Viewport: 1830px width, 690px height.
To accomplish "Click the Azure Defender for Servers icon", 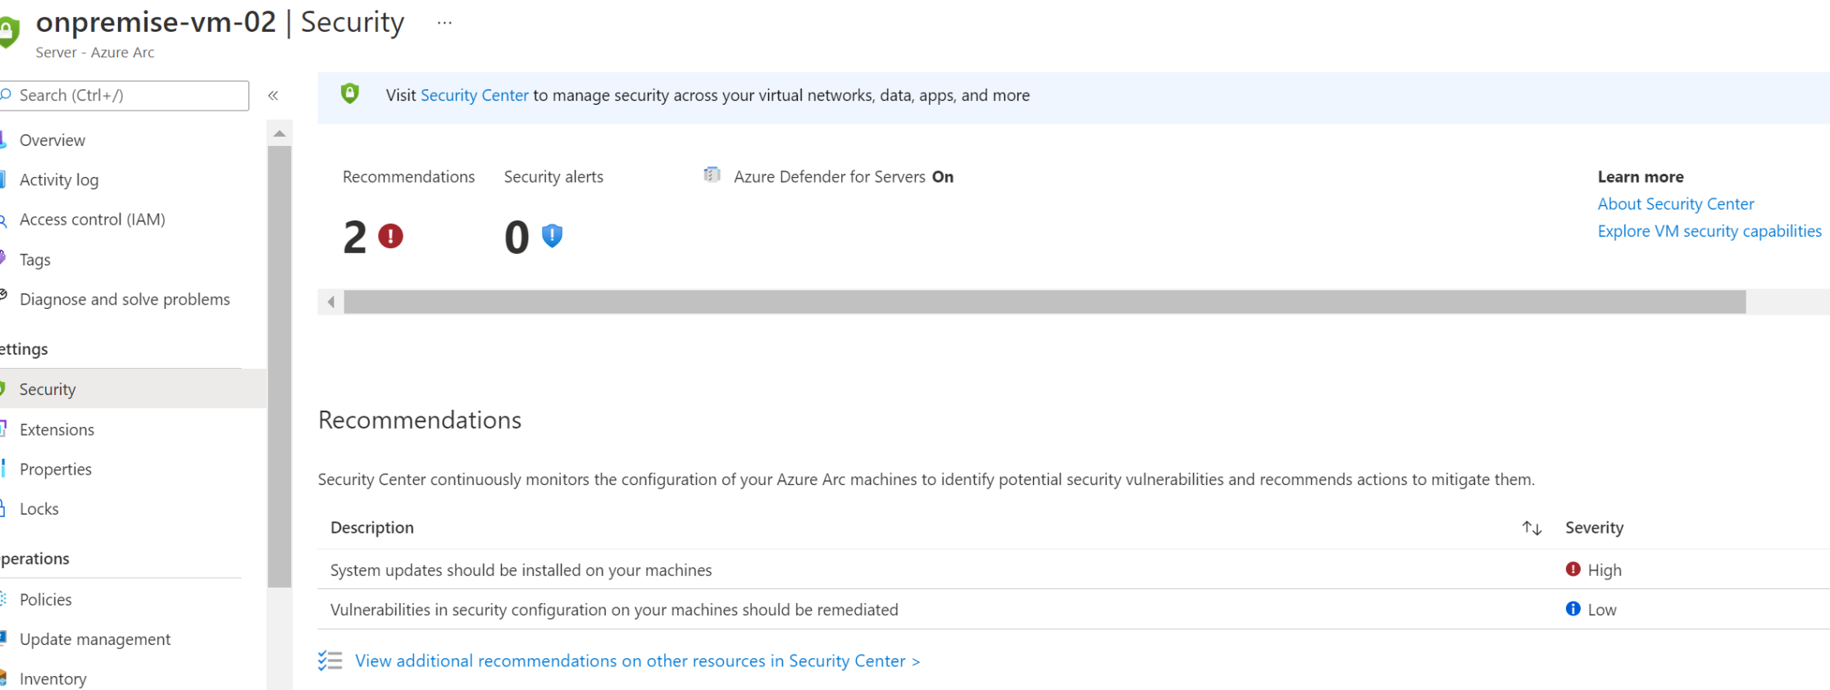I will (712, 175).
